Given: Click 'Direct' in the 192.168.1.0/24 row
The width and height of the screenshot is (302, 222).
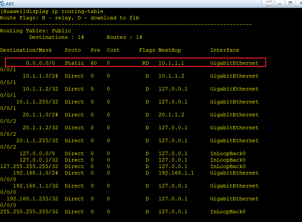Looking at the screenshot, I should (74, 173).
